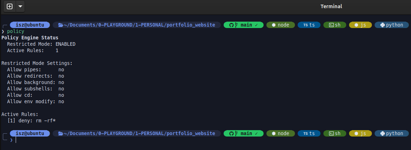
Task: Click the top js badge
Action: pos(360,25)
